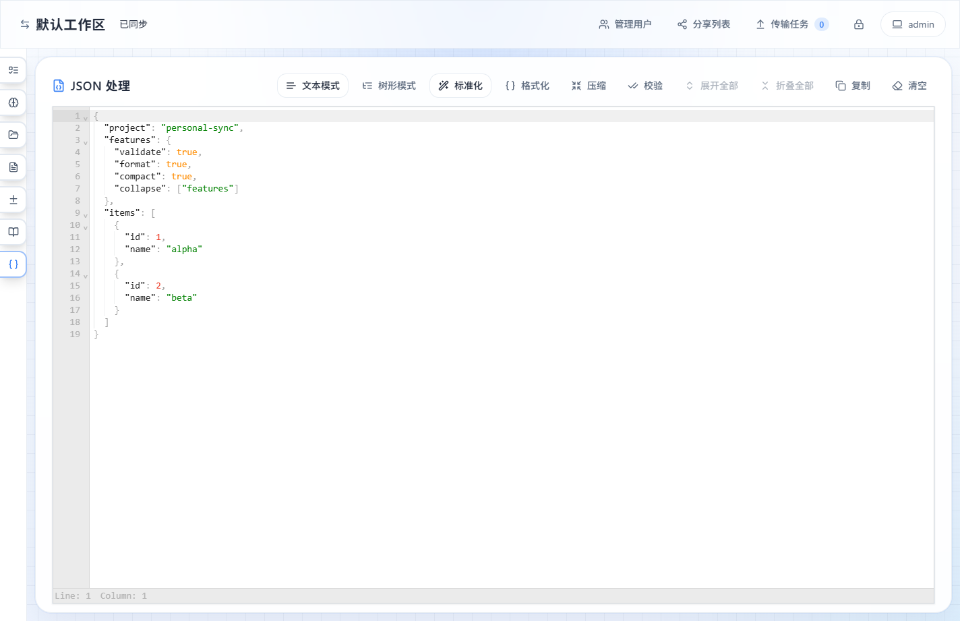960x621 pixels.
Task: Switch to 文本模式 (text mode)
Action: (313, 86)
